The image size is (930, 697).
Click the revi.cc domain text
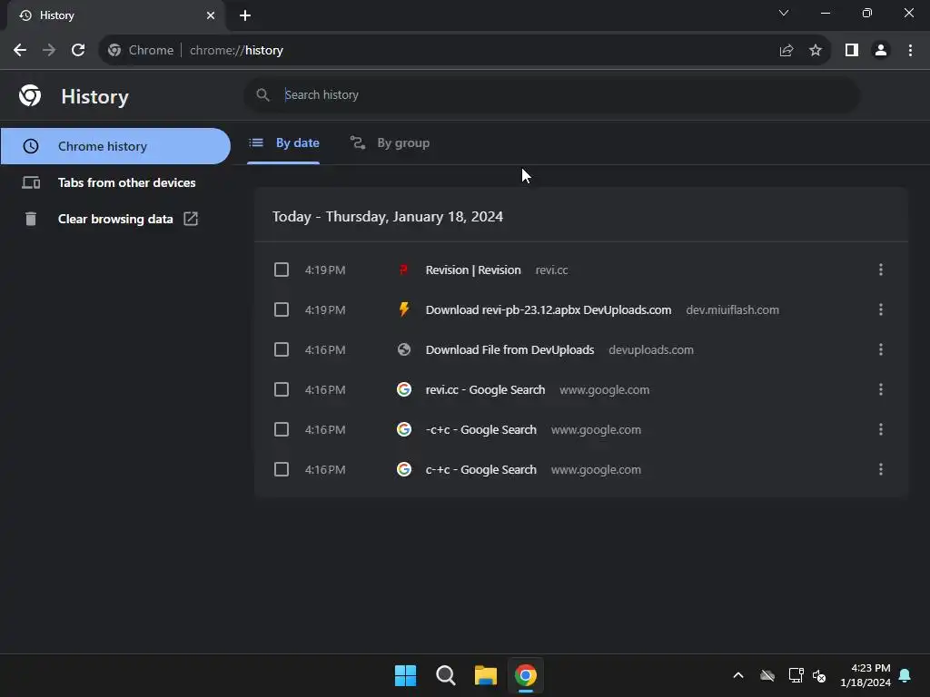551,270
